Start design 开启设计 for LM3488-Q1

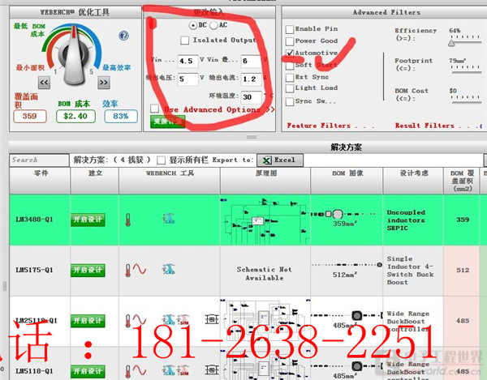click(x=88, y=220)
